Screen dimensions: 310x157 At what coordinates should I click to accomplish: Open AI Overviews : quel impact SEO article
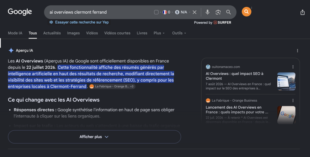tap(235, 76)
